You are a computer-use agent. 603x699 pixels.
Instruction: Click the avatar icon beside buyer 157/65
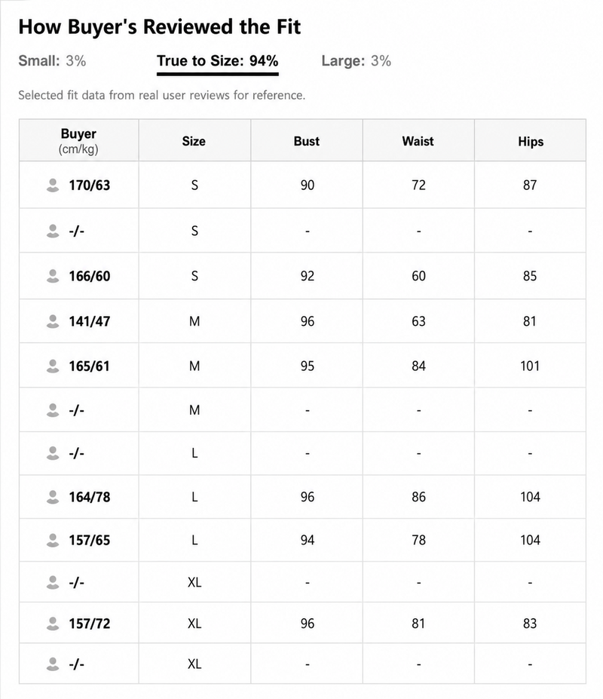coord(53,541)
